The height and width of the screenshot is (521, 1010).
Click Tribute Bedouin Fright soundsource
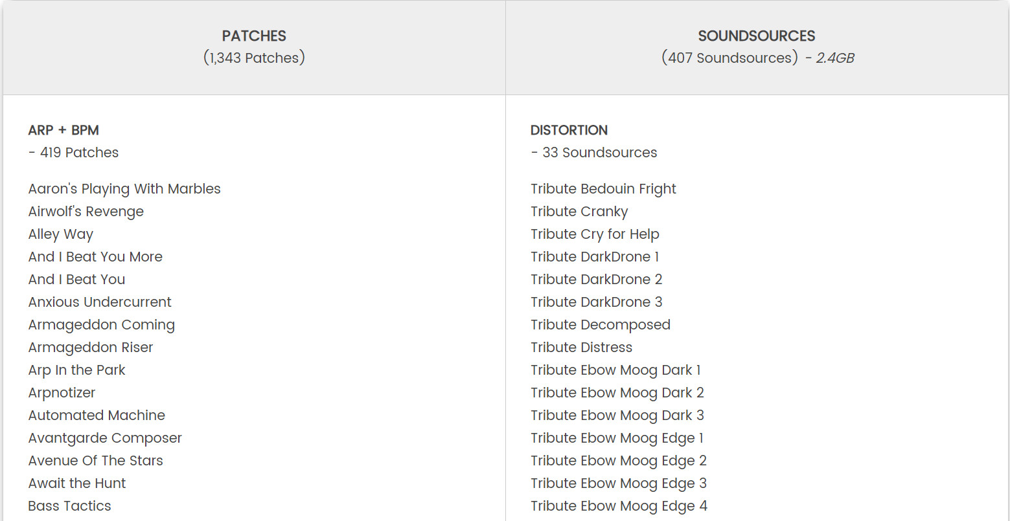pos(603,189)
